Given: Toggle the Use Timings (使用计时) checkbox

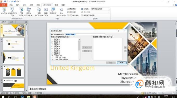Looking at the screenshot, I should [x=68, y=12].
